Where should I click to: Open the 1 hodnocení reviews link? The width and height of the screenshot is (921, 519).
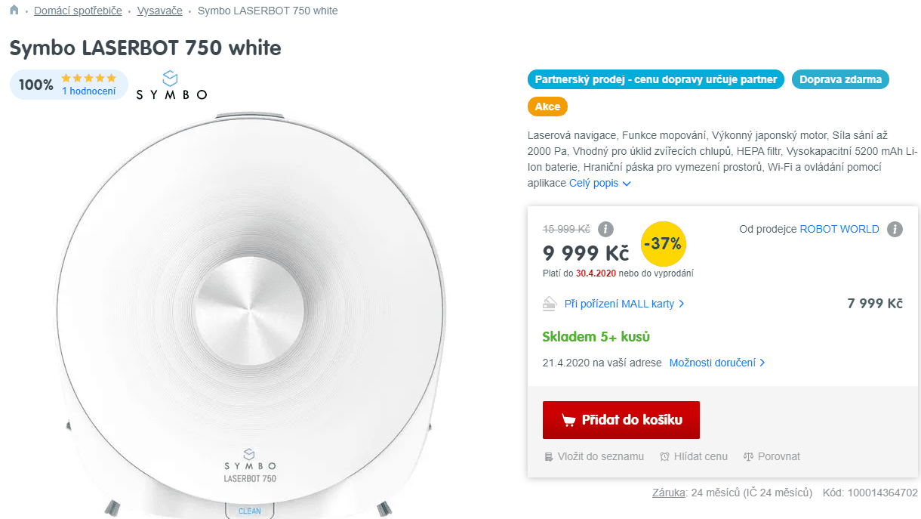[x=89, y=91]
